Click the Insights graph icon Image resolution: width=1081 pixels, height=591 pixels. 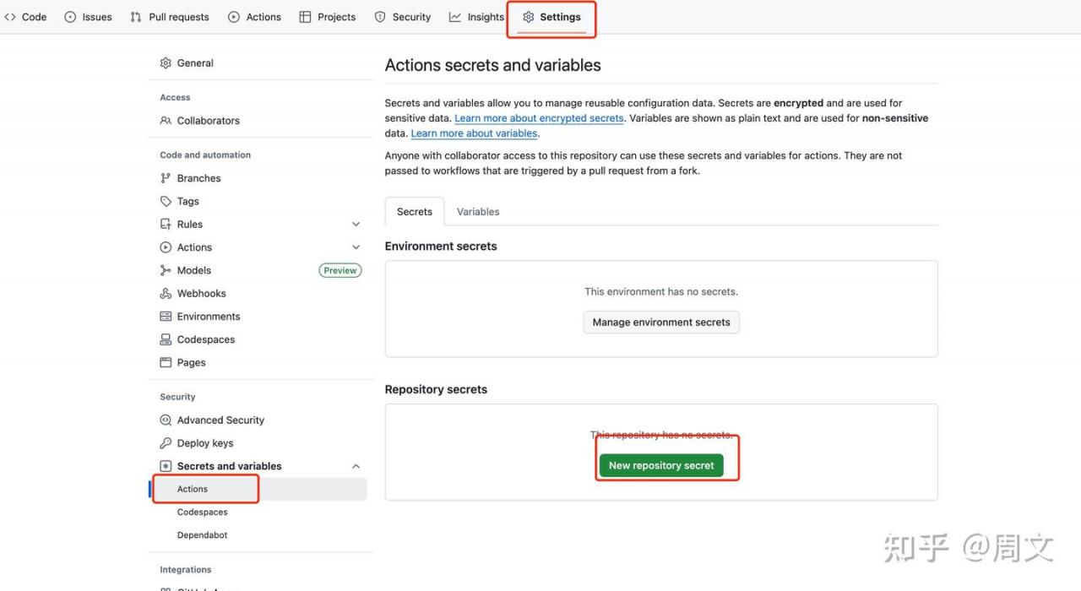tap(455, 17)
